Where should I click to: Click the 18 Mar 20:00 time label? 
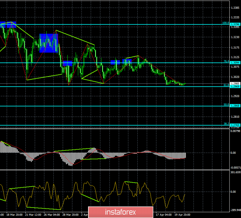(x=14, y=215)
